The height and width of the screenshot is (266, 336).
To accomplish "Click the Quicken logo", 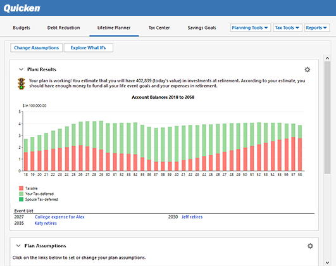I will point(22,8).
